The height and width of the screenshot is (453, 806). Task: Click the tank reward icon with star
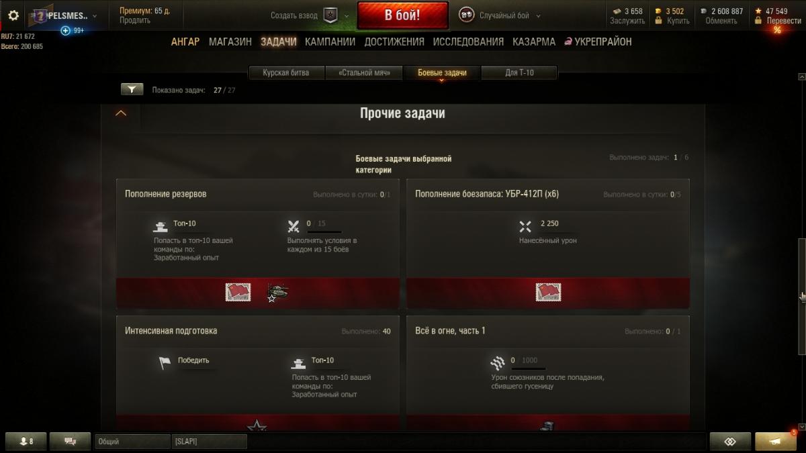pyautogui.click(x=277, y=293)
